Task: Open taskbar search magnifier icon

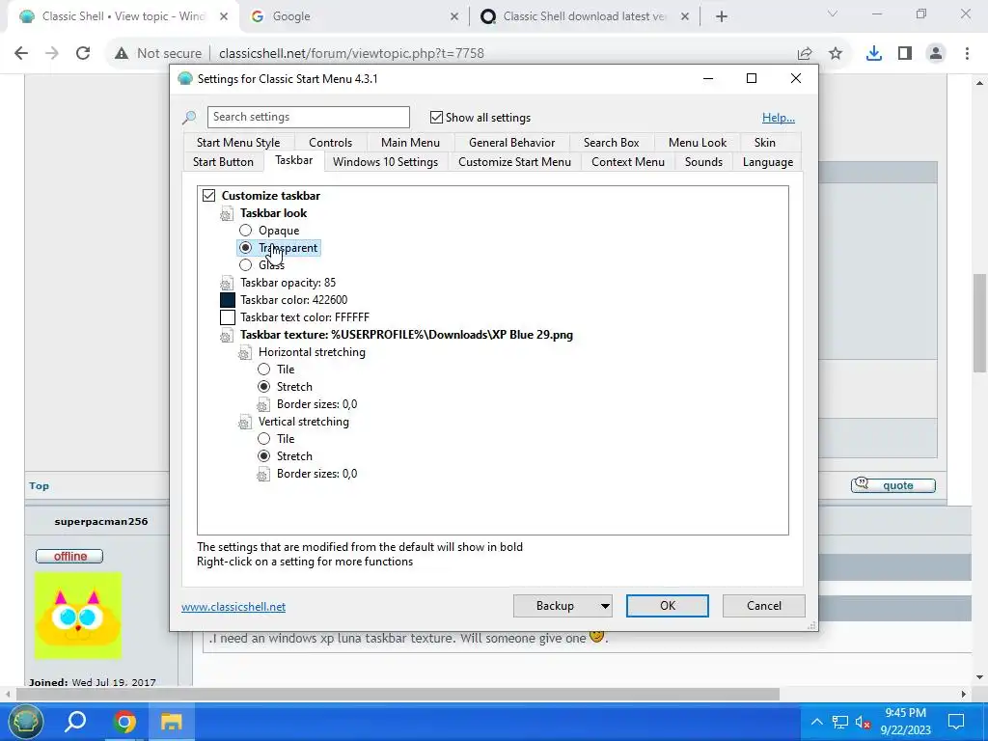Action: [x=75, y=722]
